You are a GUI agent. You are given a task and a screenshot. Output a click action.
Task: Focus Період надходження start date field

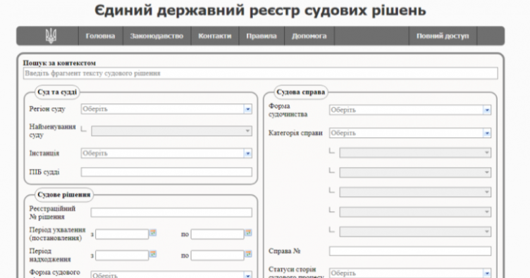pyautogui.click(x=122, y=255)
